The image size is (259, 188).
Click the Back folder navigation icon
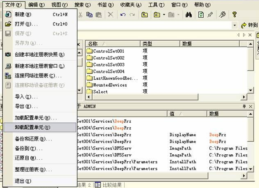[157, 15]
